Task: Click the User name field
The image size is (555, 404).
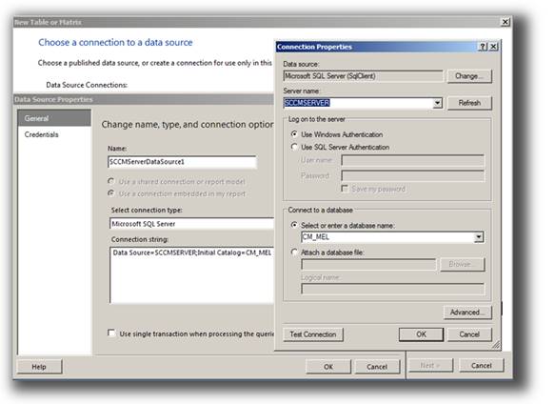Action: tap(412, 160)
